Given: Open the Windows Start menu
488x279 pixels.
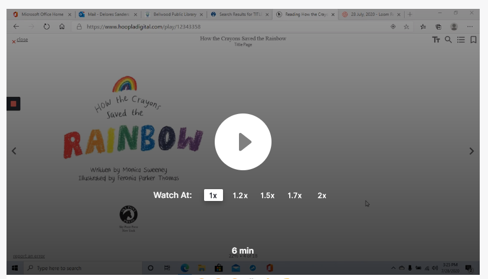Looking at the screenshot, I should pyautogui.click(x=15, y=268).
